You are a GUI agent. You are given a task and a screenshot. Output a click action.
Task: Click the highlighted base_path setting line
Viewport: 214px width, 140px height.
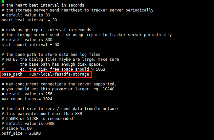click(x=45, y=74)
